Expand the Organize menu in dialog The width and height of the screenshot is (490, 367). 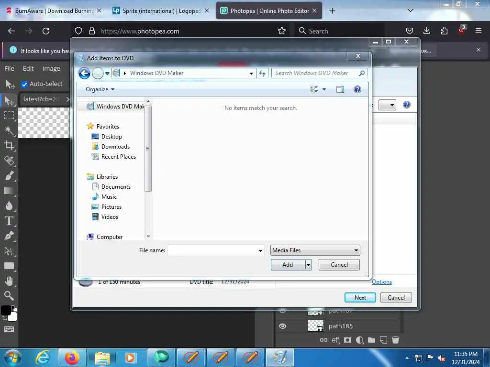[x=100, y=89]
